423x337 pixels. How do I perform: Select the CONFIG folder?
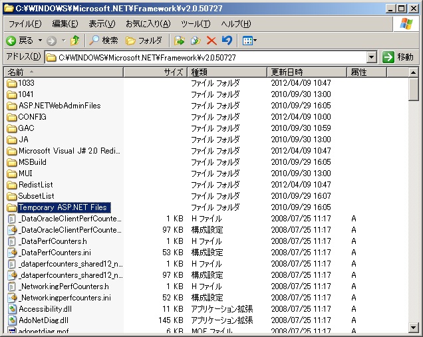[32, 117]
